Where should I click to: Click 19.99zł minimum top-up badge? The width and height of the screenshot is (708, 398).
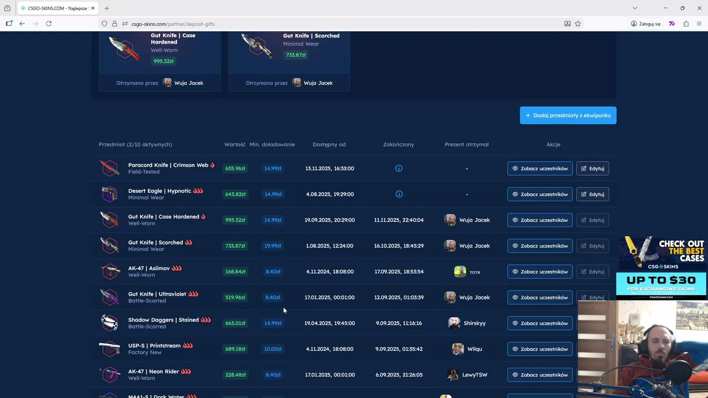[x=272, y=245]
